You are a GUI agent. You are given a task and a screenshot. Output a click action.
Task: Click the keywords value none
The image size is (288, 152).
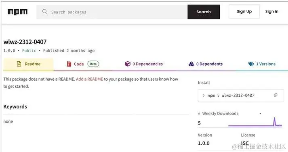pos(8,121)
